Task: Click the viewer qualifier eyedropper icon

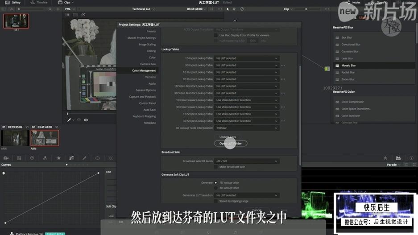Action: tap(69, 120)
